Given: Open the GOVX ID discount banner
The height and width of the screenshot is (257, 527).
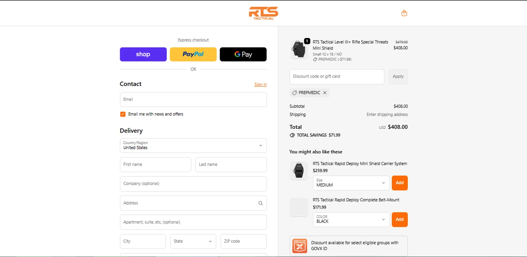Looking at the screenshot, I should tap(349, 246).
